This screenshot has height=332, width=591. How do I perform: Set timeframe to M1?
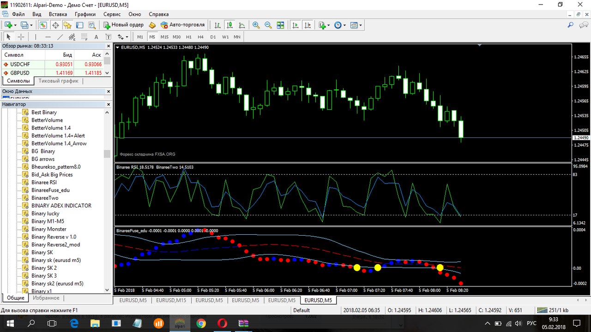[140, 37]
